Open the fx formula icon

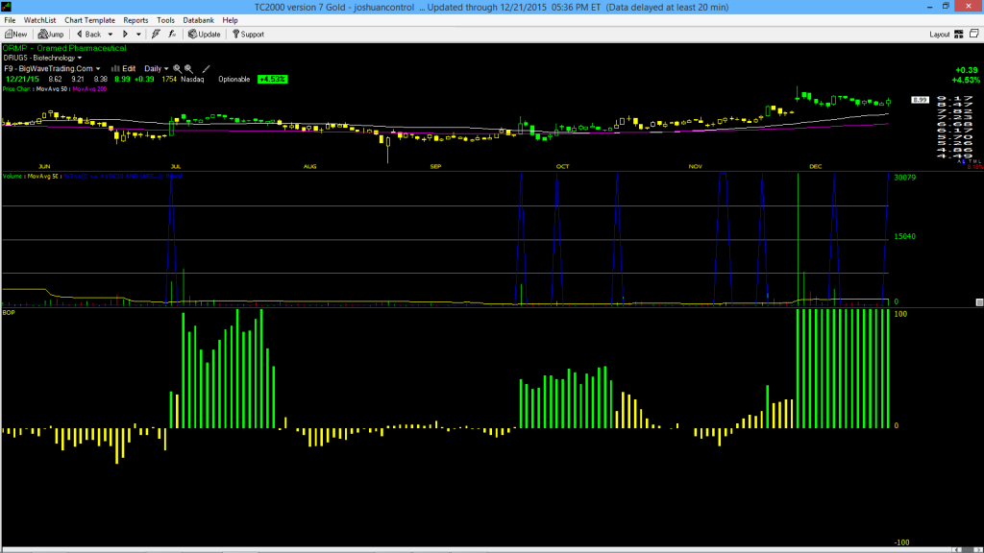[x=172, y=34]
